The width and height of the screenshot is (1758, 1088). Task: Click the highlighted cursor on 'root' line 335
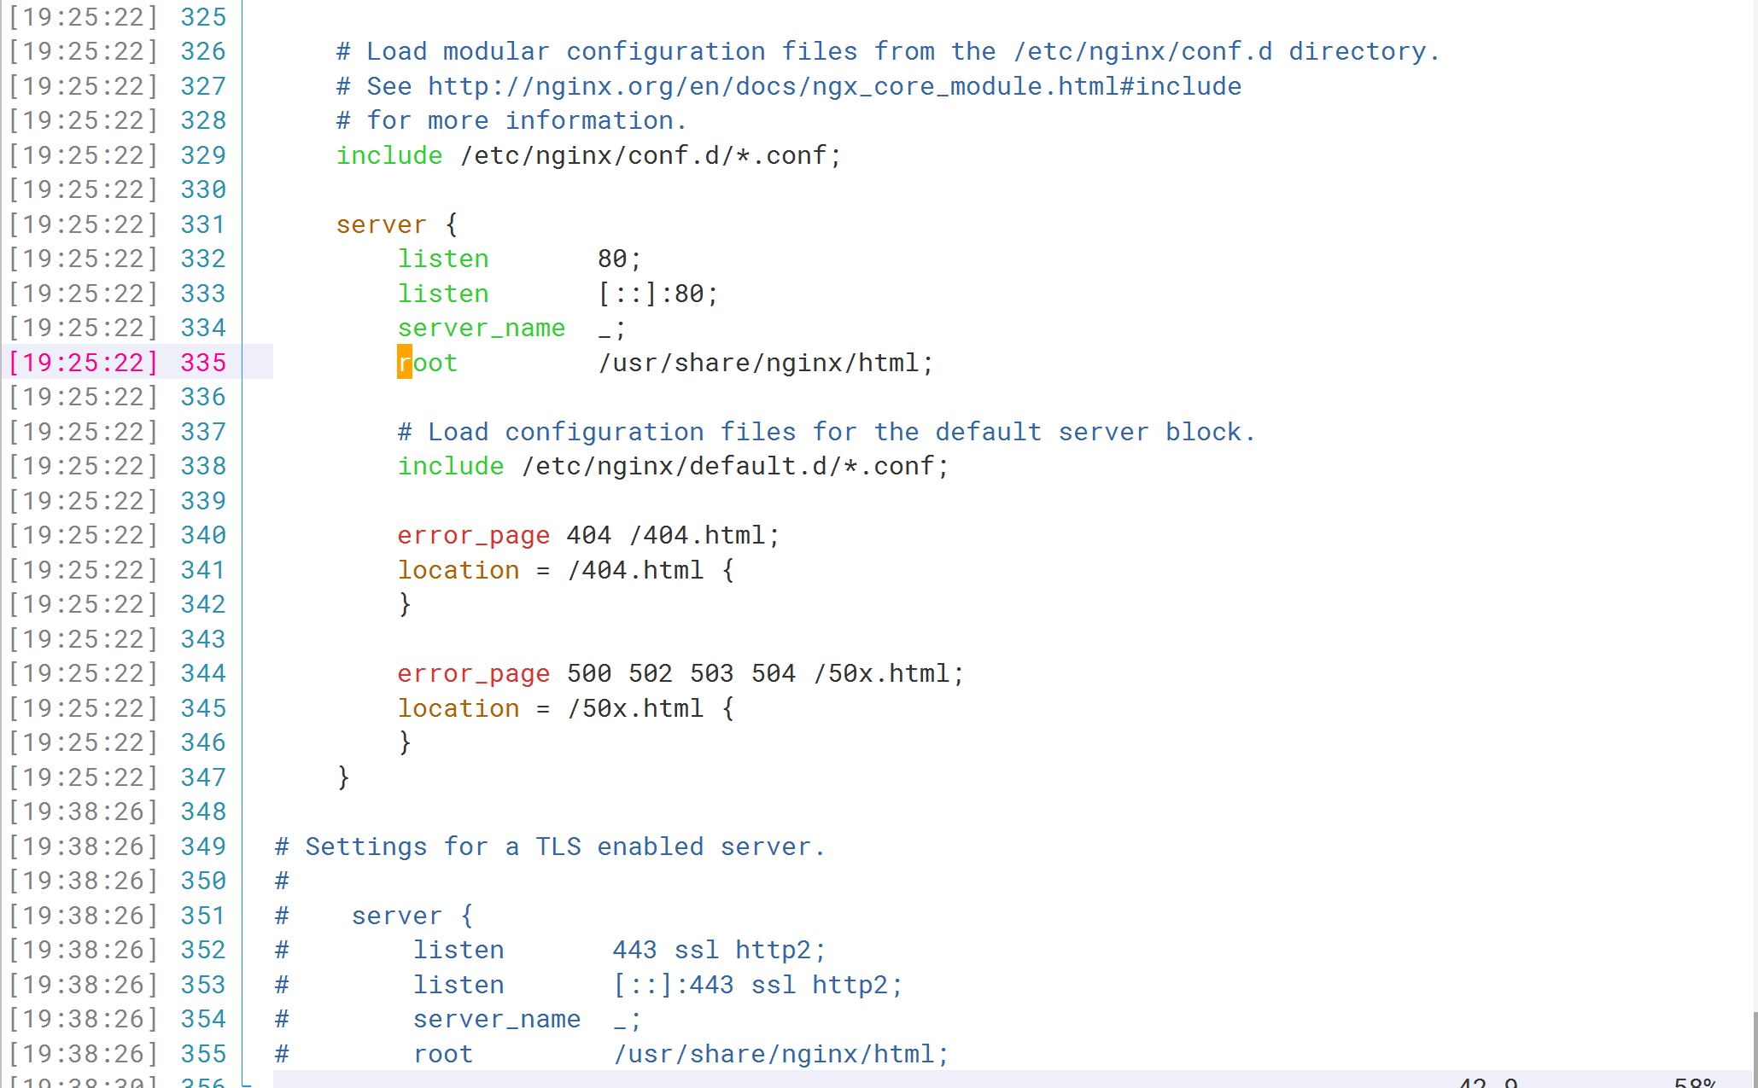pyautogui.click(x=405, y=362)
